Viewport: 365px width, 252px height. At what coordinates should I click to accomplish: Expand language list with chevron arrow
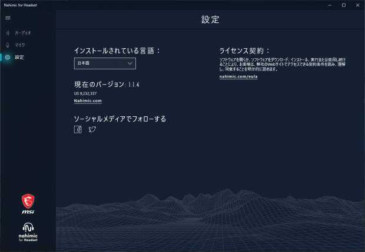130,63
